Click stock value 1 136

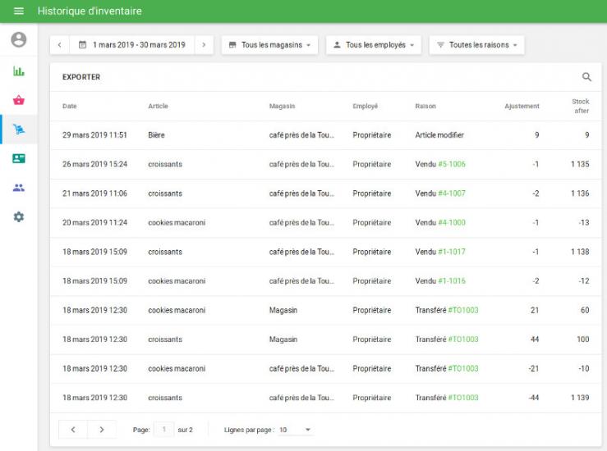point(580,194)
